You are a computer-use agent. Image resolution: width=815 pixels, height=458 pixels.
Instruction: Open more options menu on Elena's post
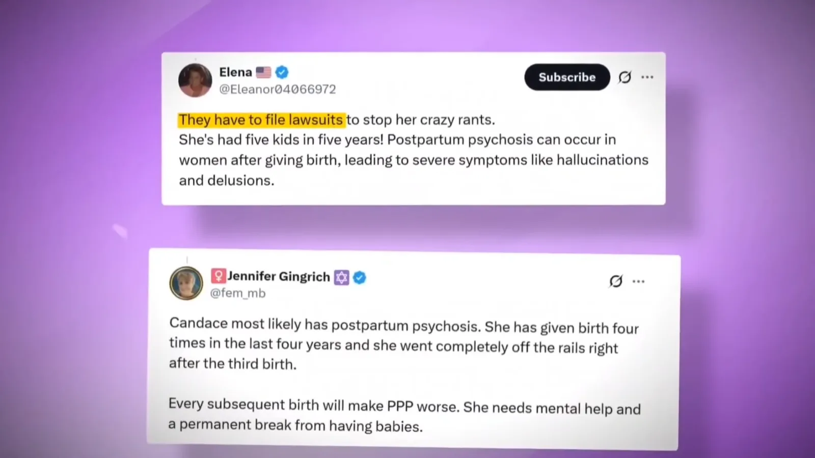(647, 77)
